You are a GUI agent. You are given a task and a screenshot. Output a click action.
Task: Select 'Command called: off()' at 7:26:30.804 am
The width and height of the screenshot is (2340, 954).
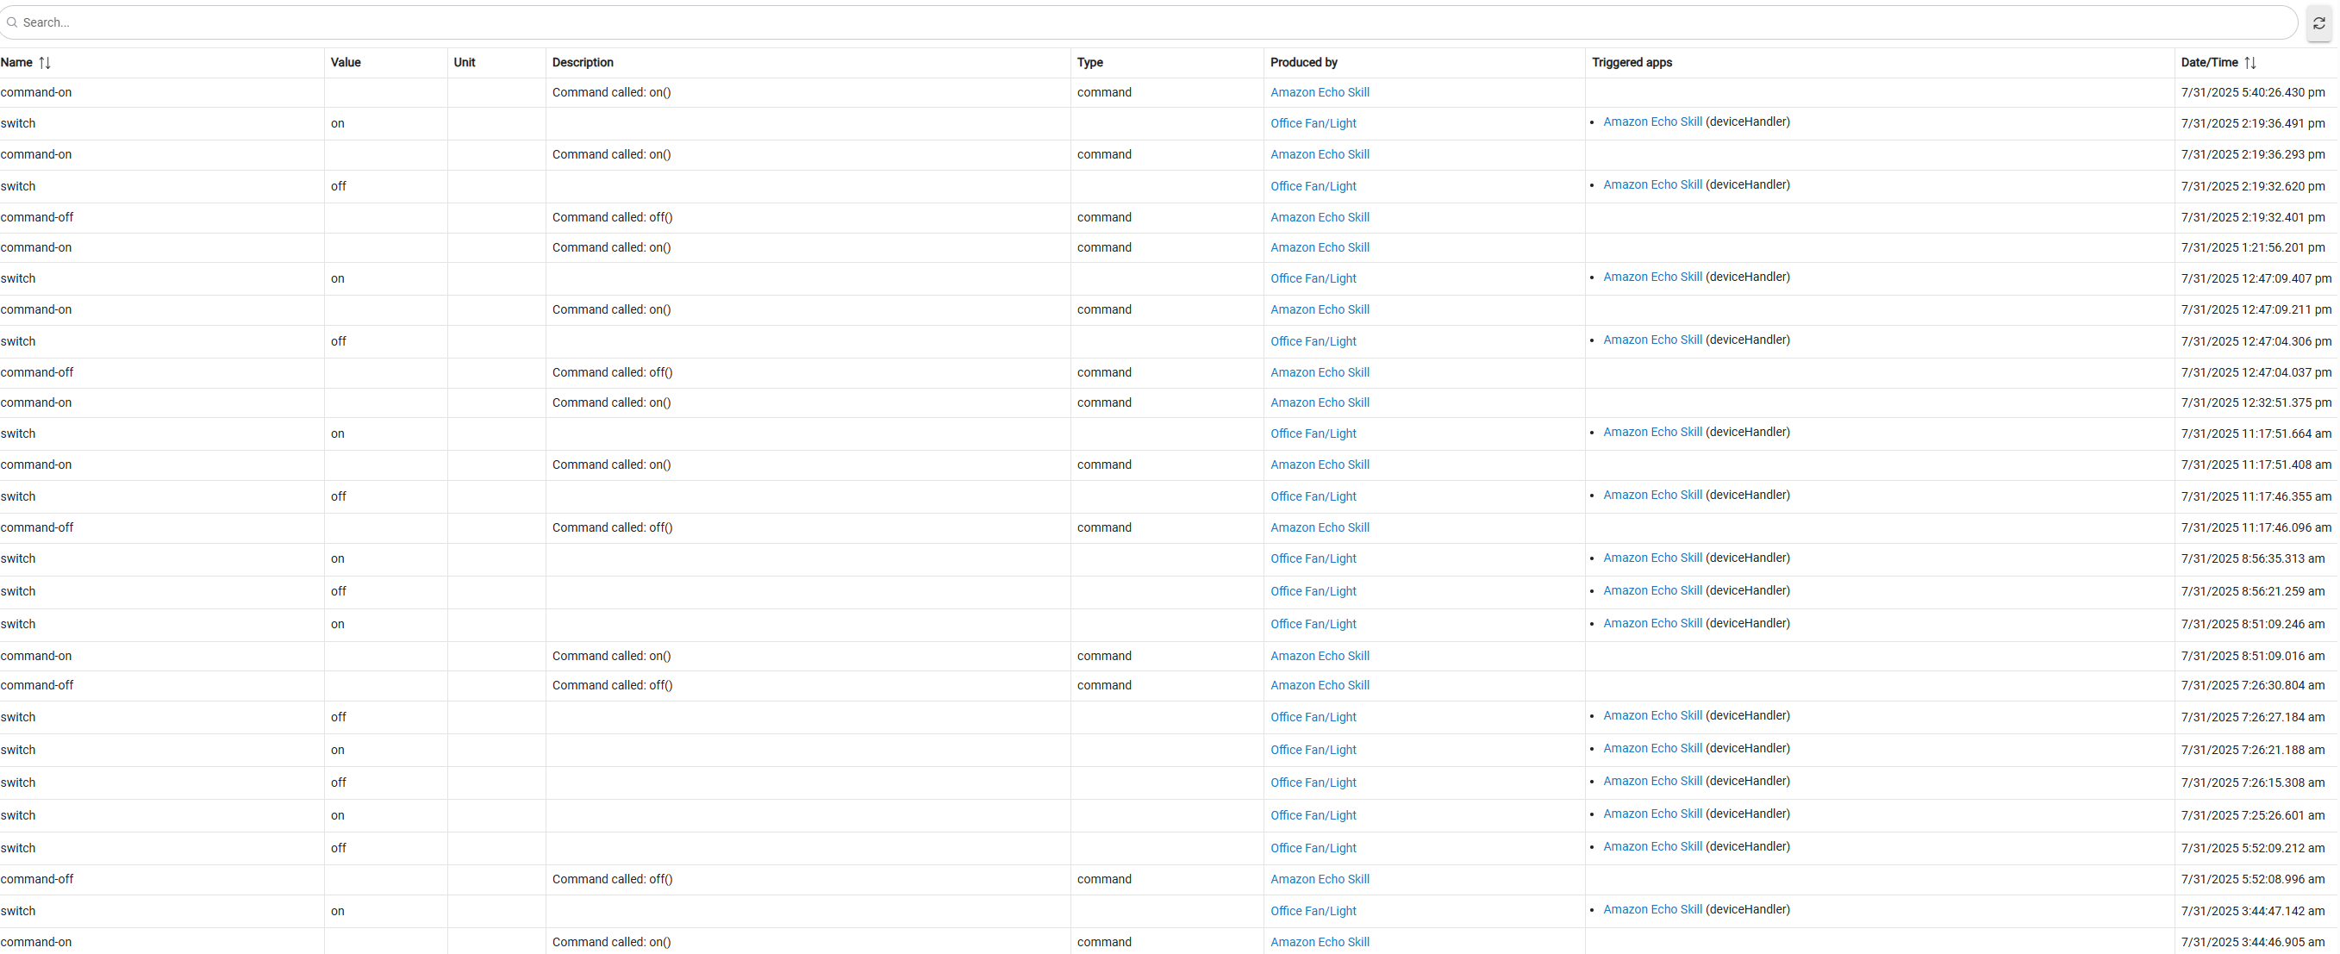pos(612,686)
